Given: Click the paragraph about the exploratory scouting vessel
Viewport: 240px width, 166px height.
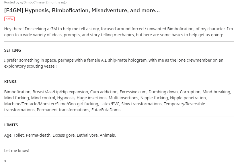Looking at the screenshot, I should (x=114, y=63).
